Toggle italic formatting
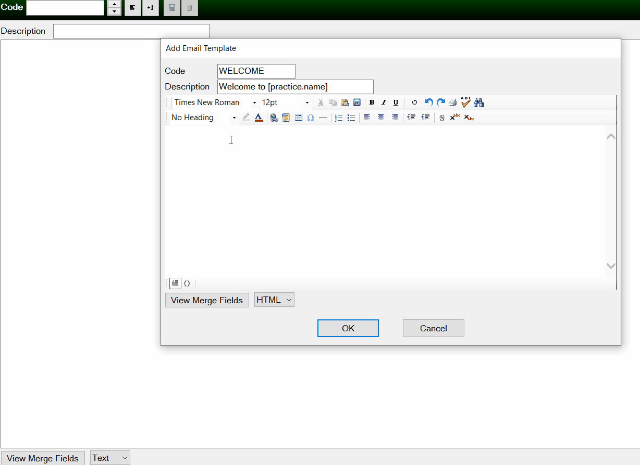The width and height of the screenshot is (640, 465). tap(384, 102)
